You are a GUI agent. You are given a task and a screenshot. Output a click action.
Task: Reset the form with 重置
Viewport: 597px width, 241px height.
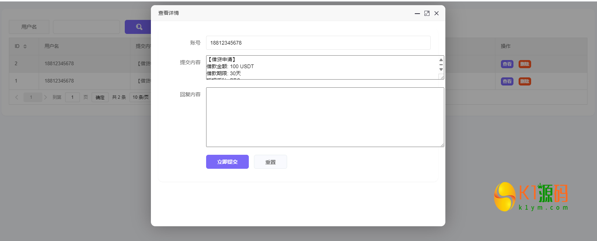271,162
